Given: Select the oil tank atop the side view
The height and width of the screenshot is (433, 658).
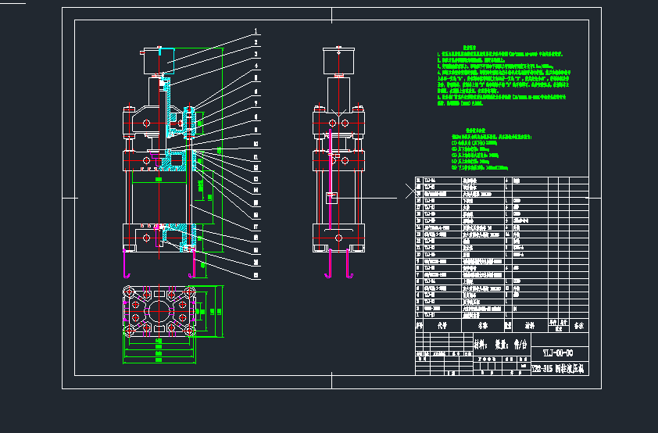Looking at the screenshot, I should point(339,60).
